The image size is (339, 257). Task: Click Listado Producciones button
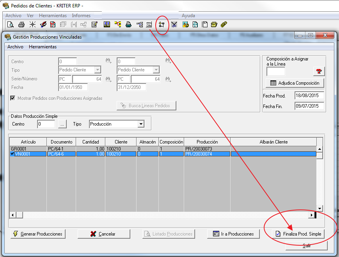tap(169, 234)
